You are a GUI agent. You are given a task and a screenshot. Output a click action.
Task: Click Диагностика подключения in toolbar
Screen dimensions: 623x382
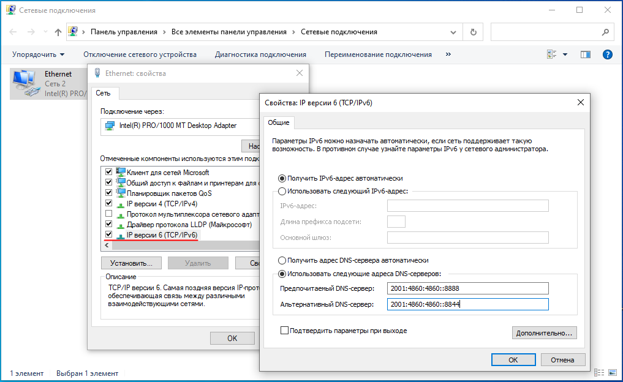pos(260,54)
